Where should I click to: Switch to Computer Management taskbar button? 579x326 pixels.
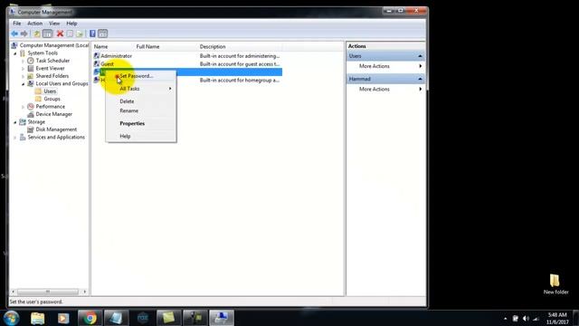pos(221,318)
